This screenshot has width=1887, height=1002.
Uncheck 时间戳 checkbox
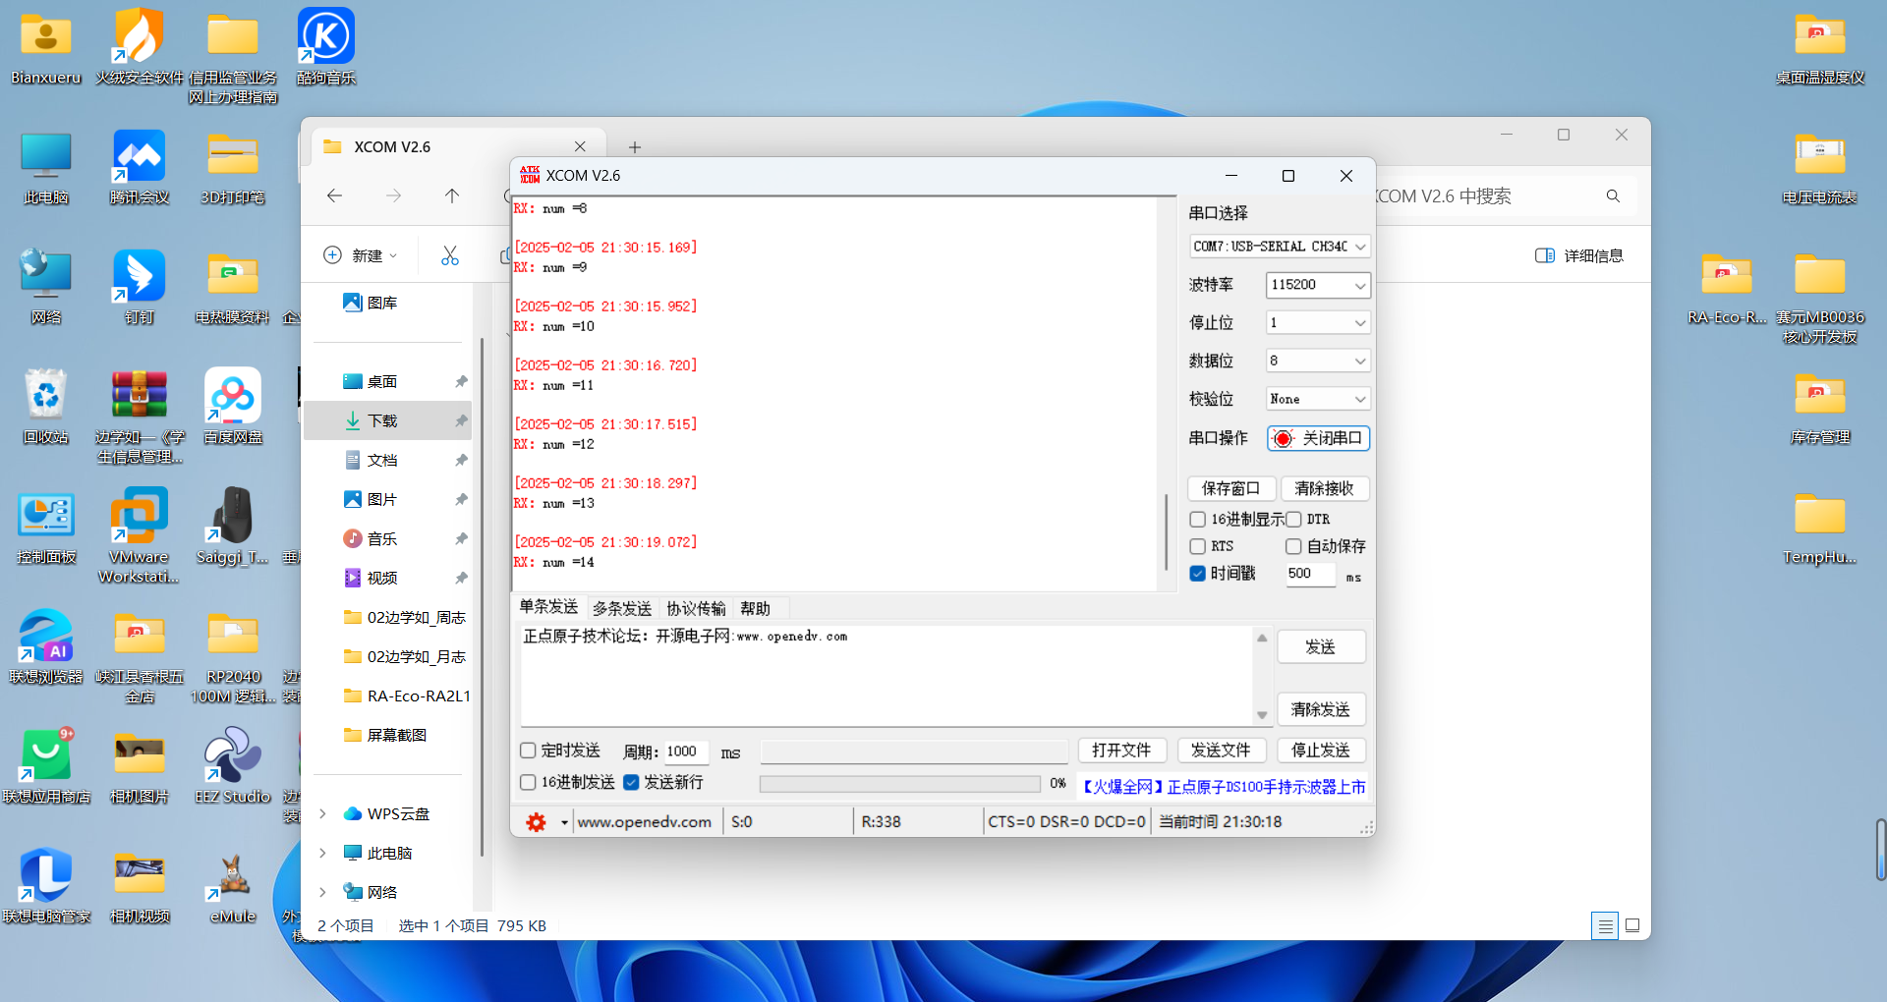click(x=1197, y=574)
